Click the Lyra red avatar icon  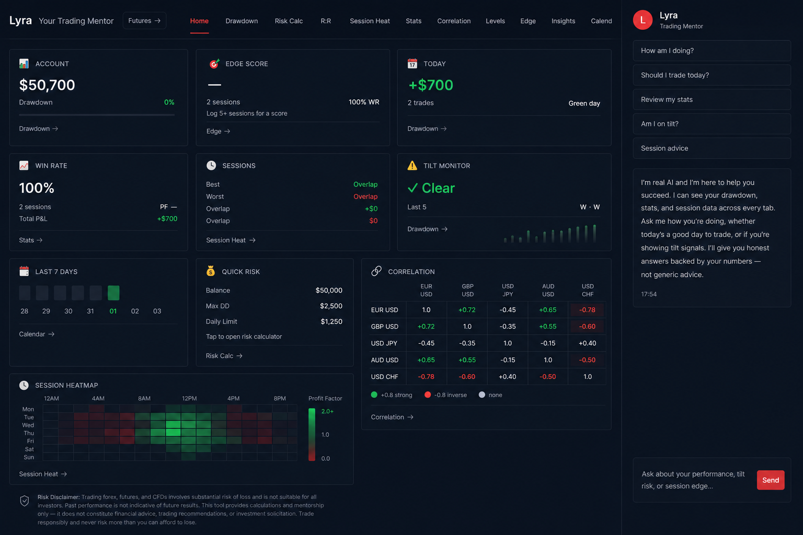click(643, 20)
